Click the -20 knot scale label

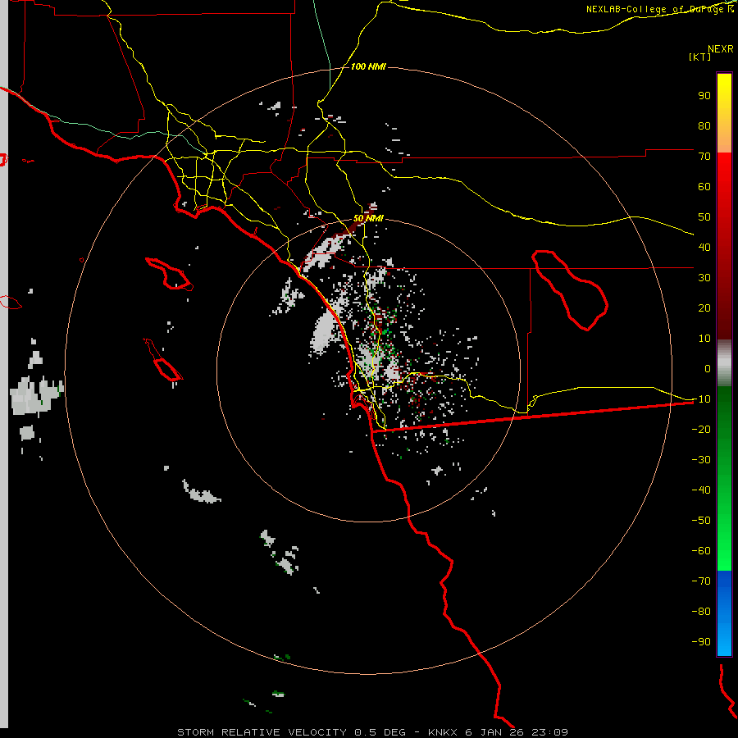701,430
